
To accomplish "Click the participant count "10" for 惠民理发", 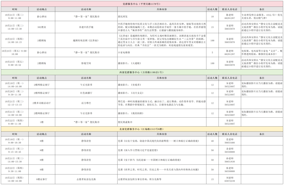I will (212, 17).
